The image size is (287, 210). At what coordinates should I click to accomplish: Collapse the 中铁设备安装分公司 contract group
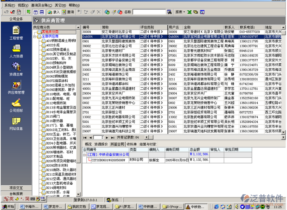click(85, 155)
